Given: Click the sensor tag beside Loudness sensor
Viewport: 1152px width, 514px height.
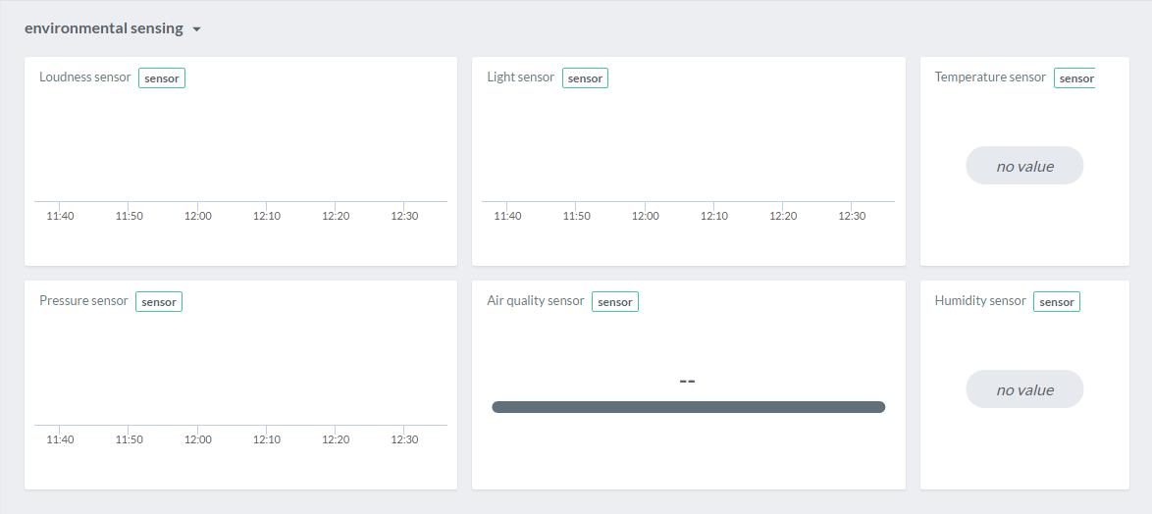Looking at the screenshot, I should pos(162,78).
